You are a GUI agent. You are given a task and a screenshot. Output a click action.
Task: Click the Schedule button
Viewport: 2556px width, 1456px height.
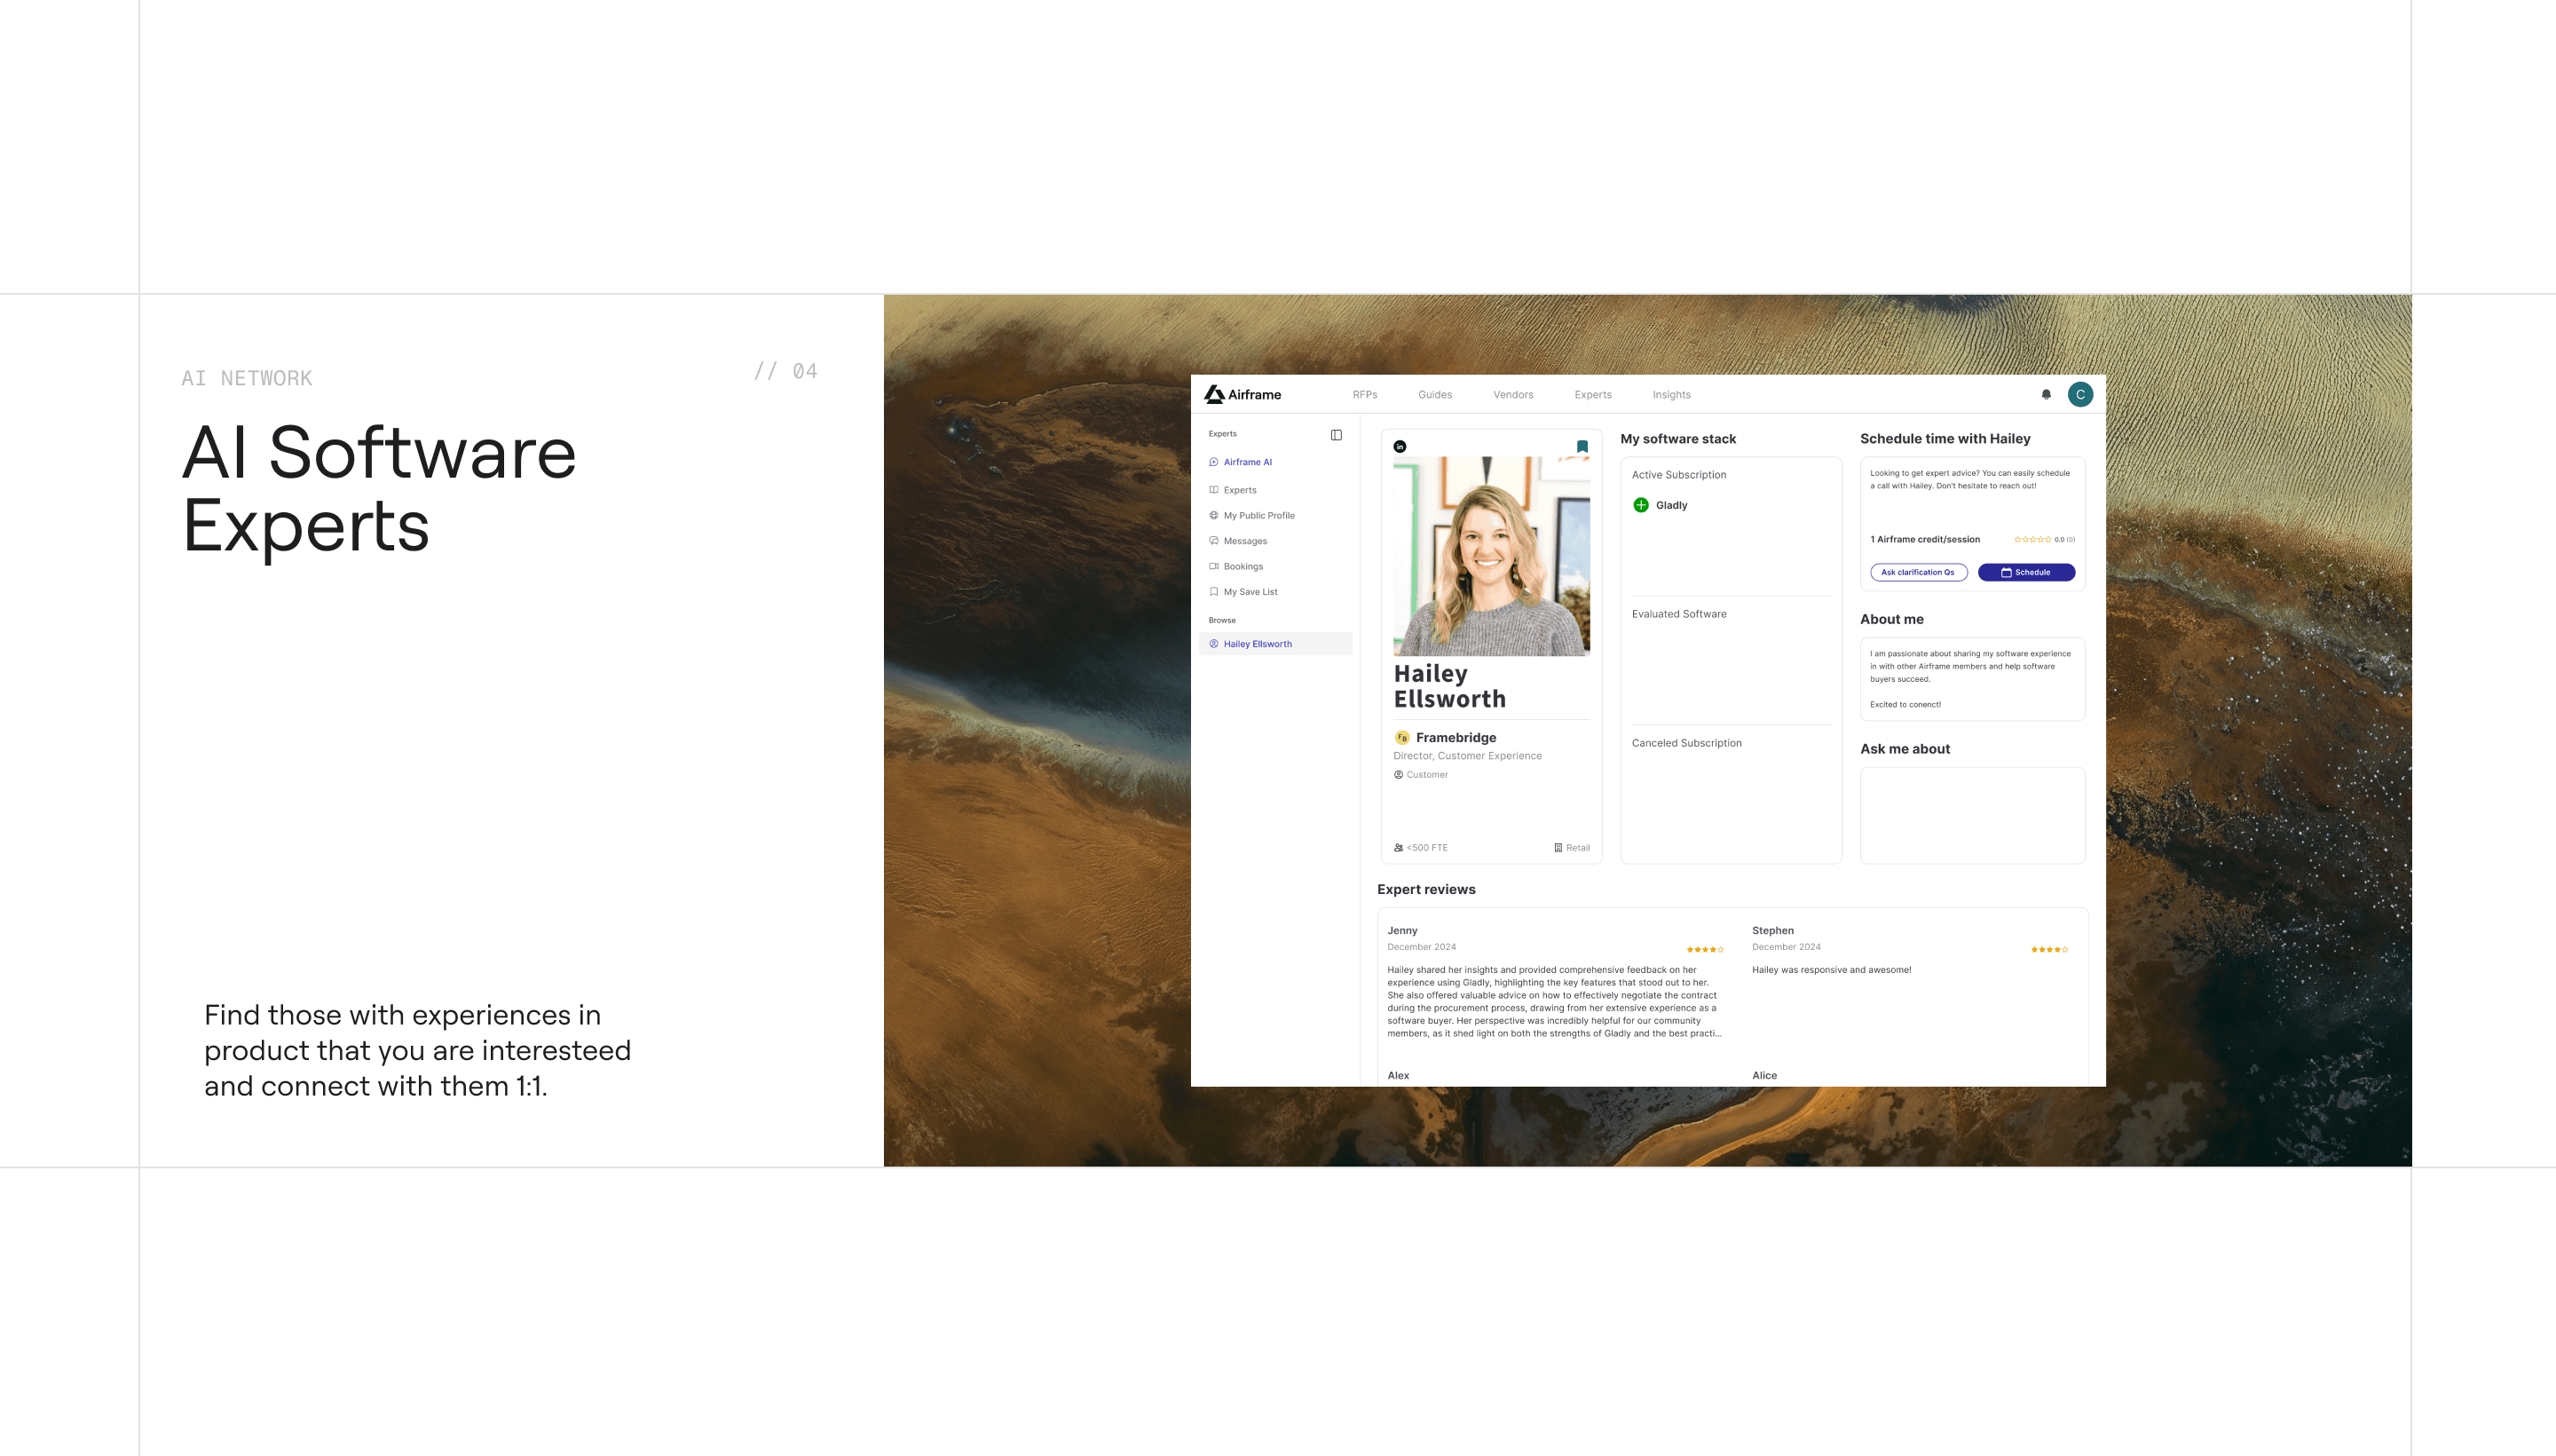(x=2026, y=572)
